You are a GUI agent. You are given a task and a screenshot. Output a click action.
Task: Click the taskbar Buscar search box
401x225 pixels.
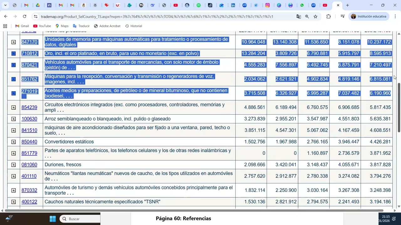pos(80,219)
